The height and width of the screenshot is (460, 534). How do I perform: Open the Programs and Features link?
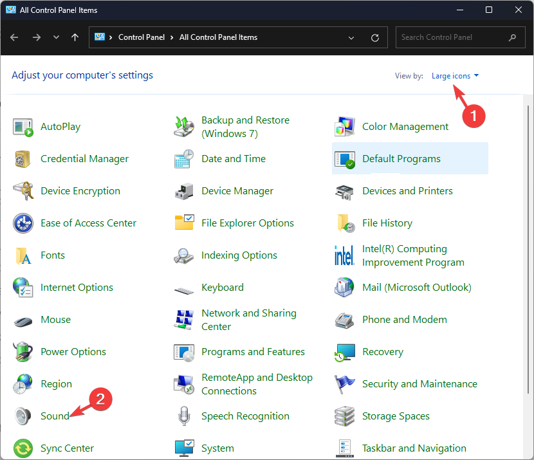(253, 352)
